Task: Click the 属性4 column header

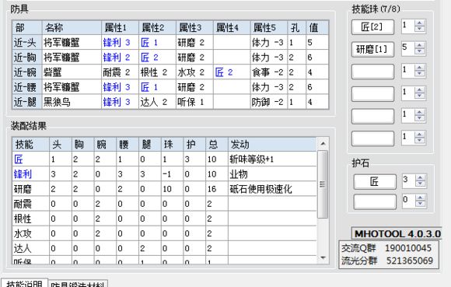Action: click(232, 28)
